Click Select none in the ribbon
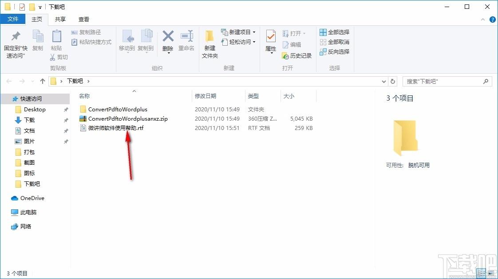Screen dimensions: 498x279 (x=334, y=42)
